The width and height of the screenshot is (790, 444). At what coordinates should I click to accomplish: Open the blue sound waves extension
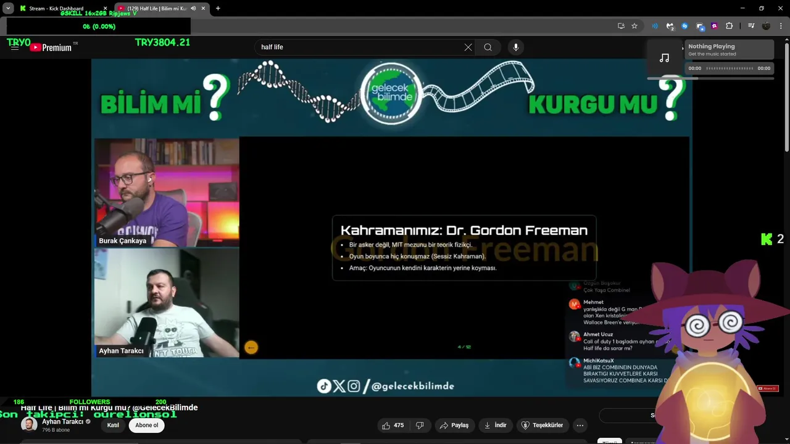point(655,26)
